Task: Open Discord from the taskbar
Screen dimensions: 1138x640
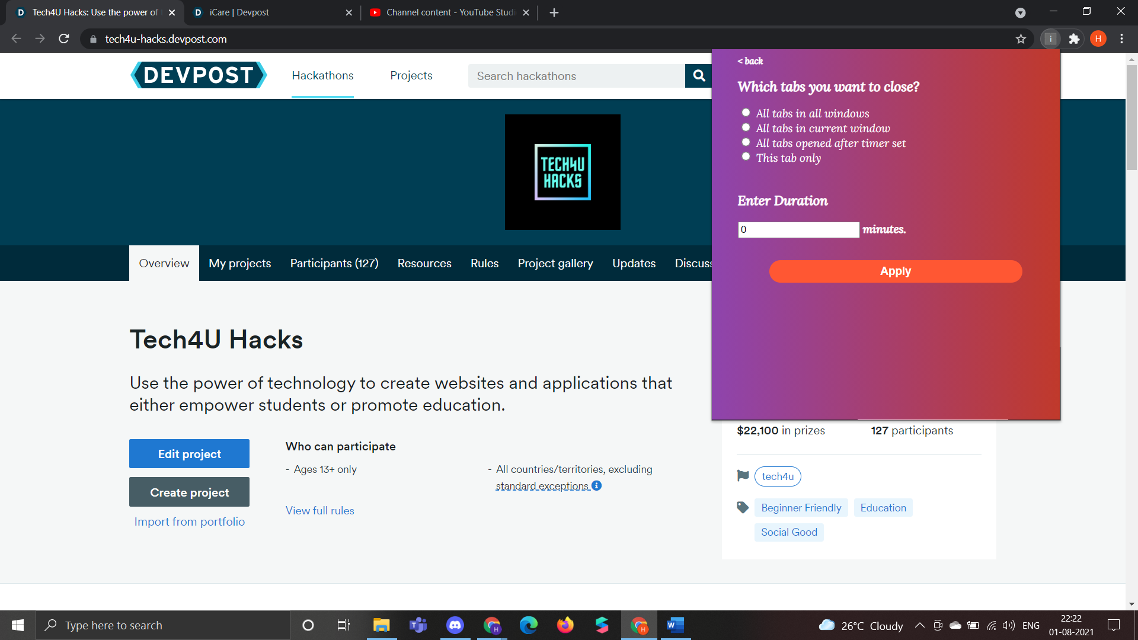Action: click(x=455, y=625)
